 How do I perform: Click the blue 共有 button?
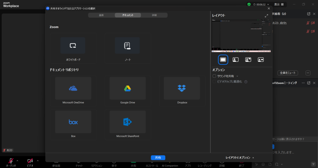coord(158,157)
